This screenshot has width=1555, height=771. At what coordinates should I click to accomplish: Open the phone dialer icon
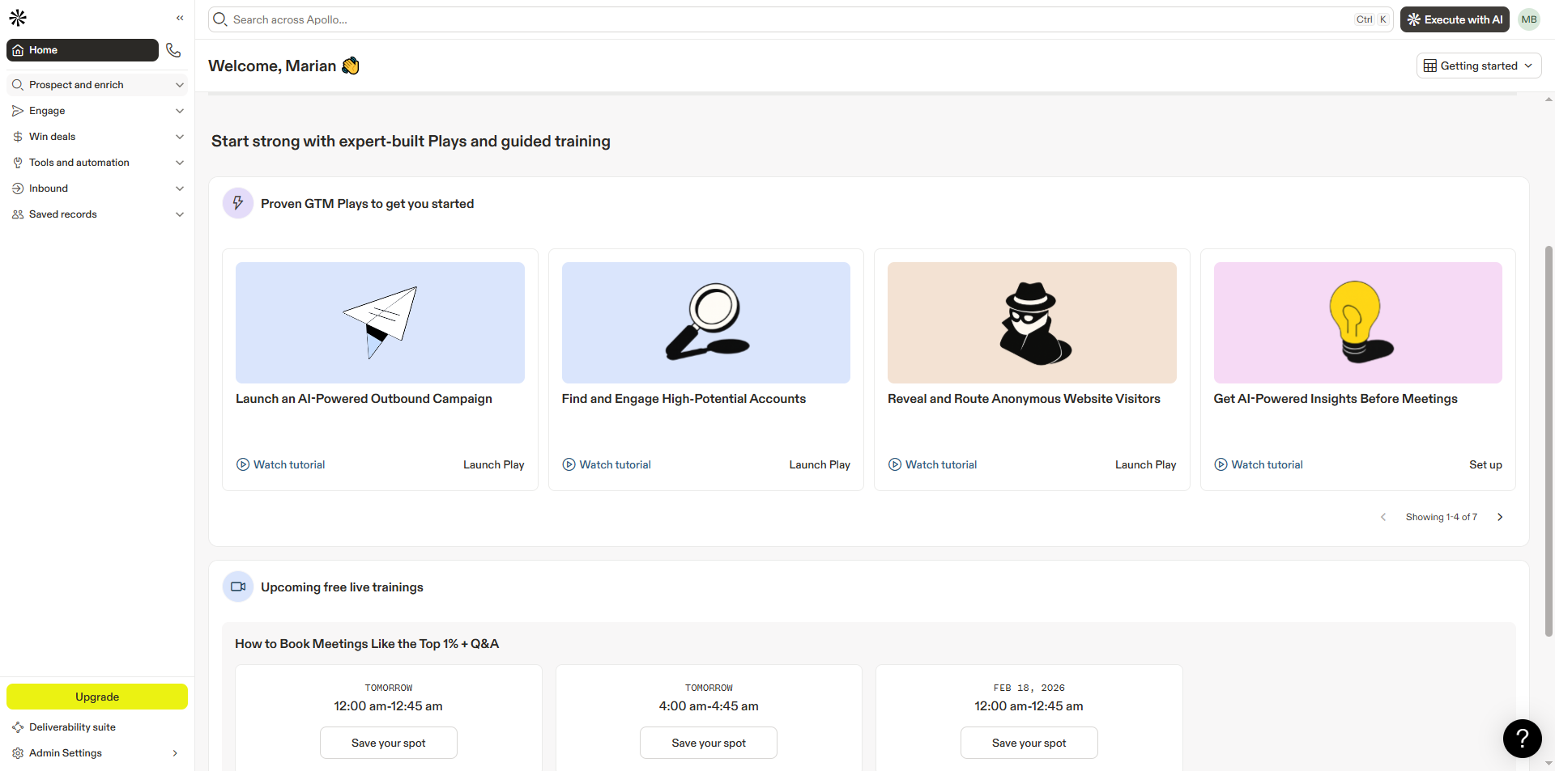(x=173, y=50)
